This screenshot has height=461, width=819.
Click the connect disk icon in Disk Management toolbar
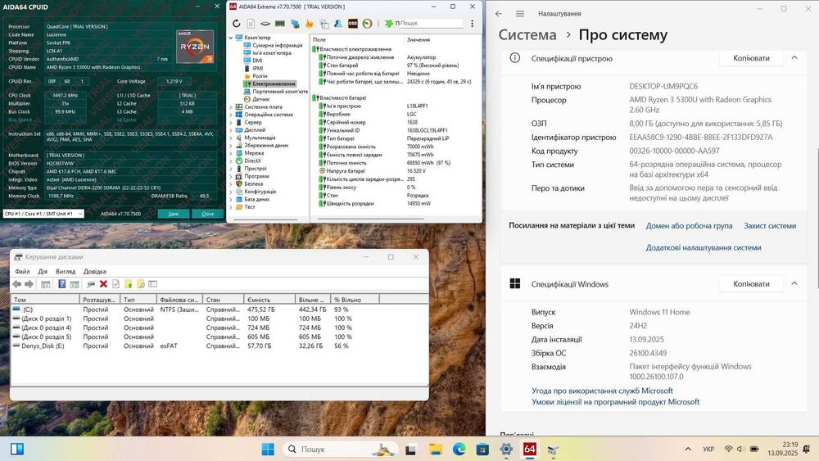point(90,284)
